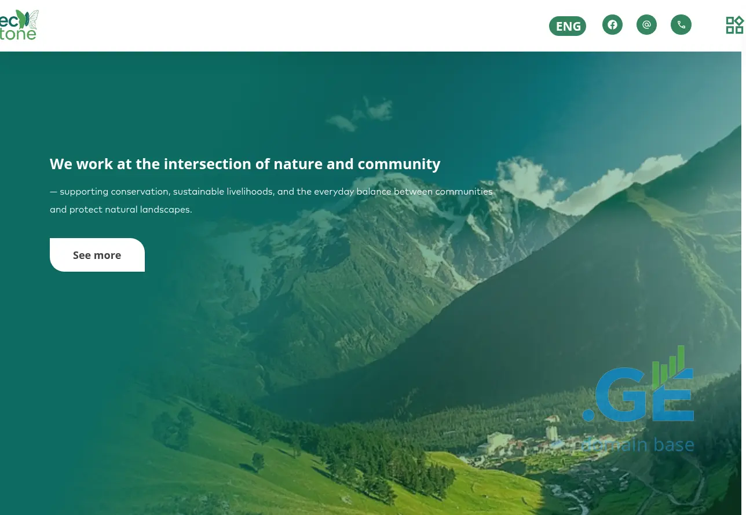
Task: Select the green bar chart in .GE logo
Action: [x=668, y=366]
